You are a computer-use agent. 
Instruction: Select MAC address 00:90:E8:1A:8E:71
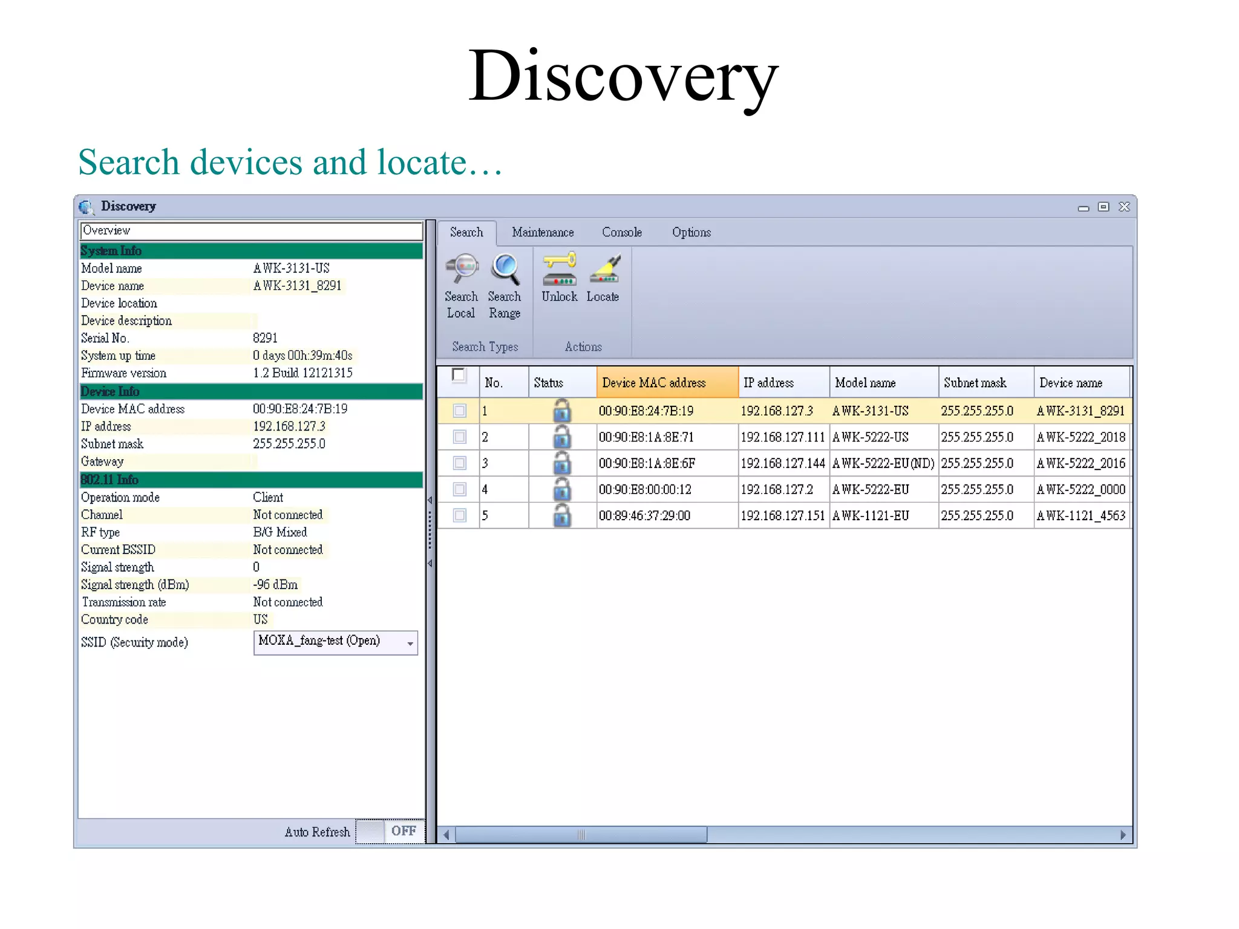point(646,437)
